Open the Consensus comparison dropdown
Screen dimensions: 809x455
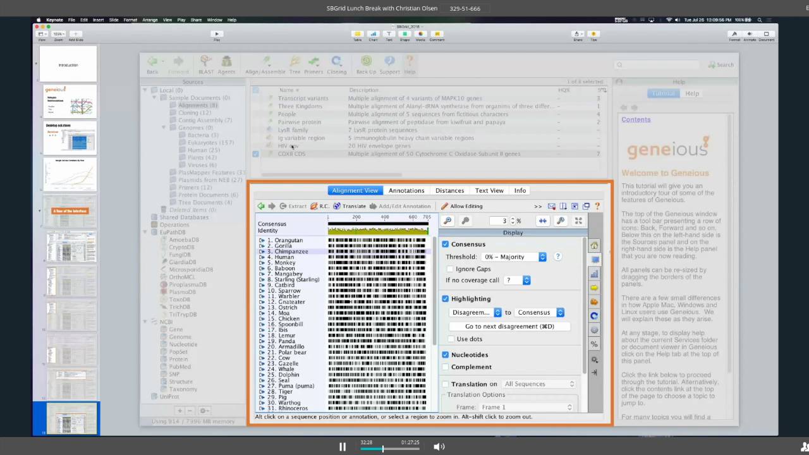tap(539, 312)
